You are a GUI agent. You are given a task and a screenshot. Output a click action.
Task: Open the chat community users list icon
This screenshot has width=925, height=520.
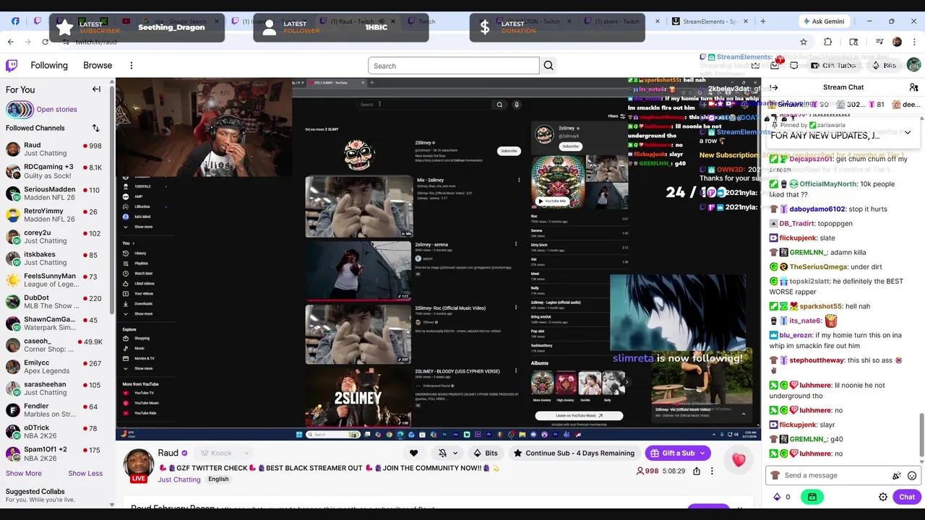click(913, 87)
